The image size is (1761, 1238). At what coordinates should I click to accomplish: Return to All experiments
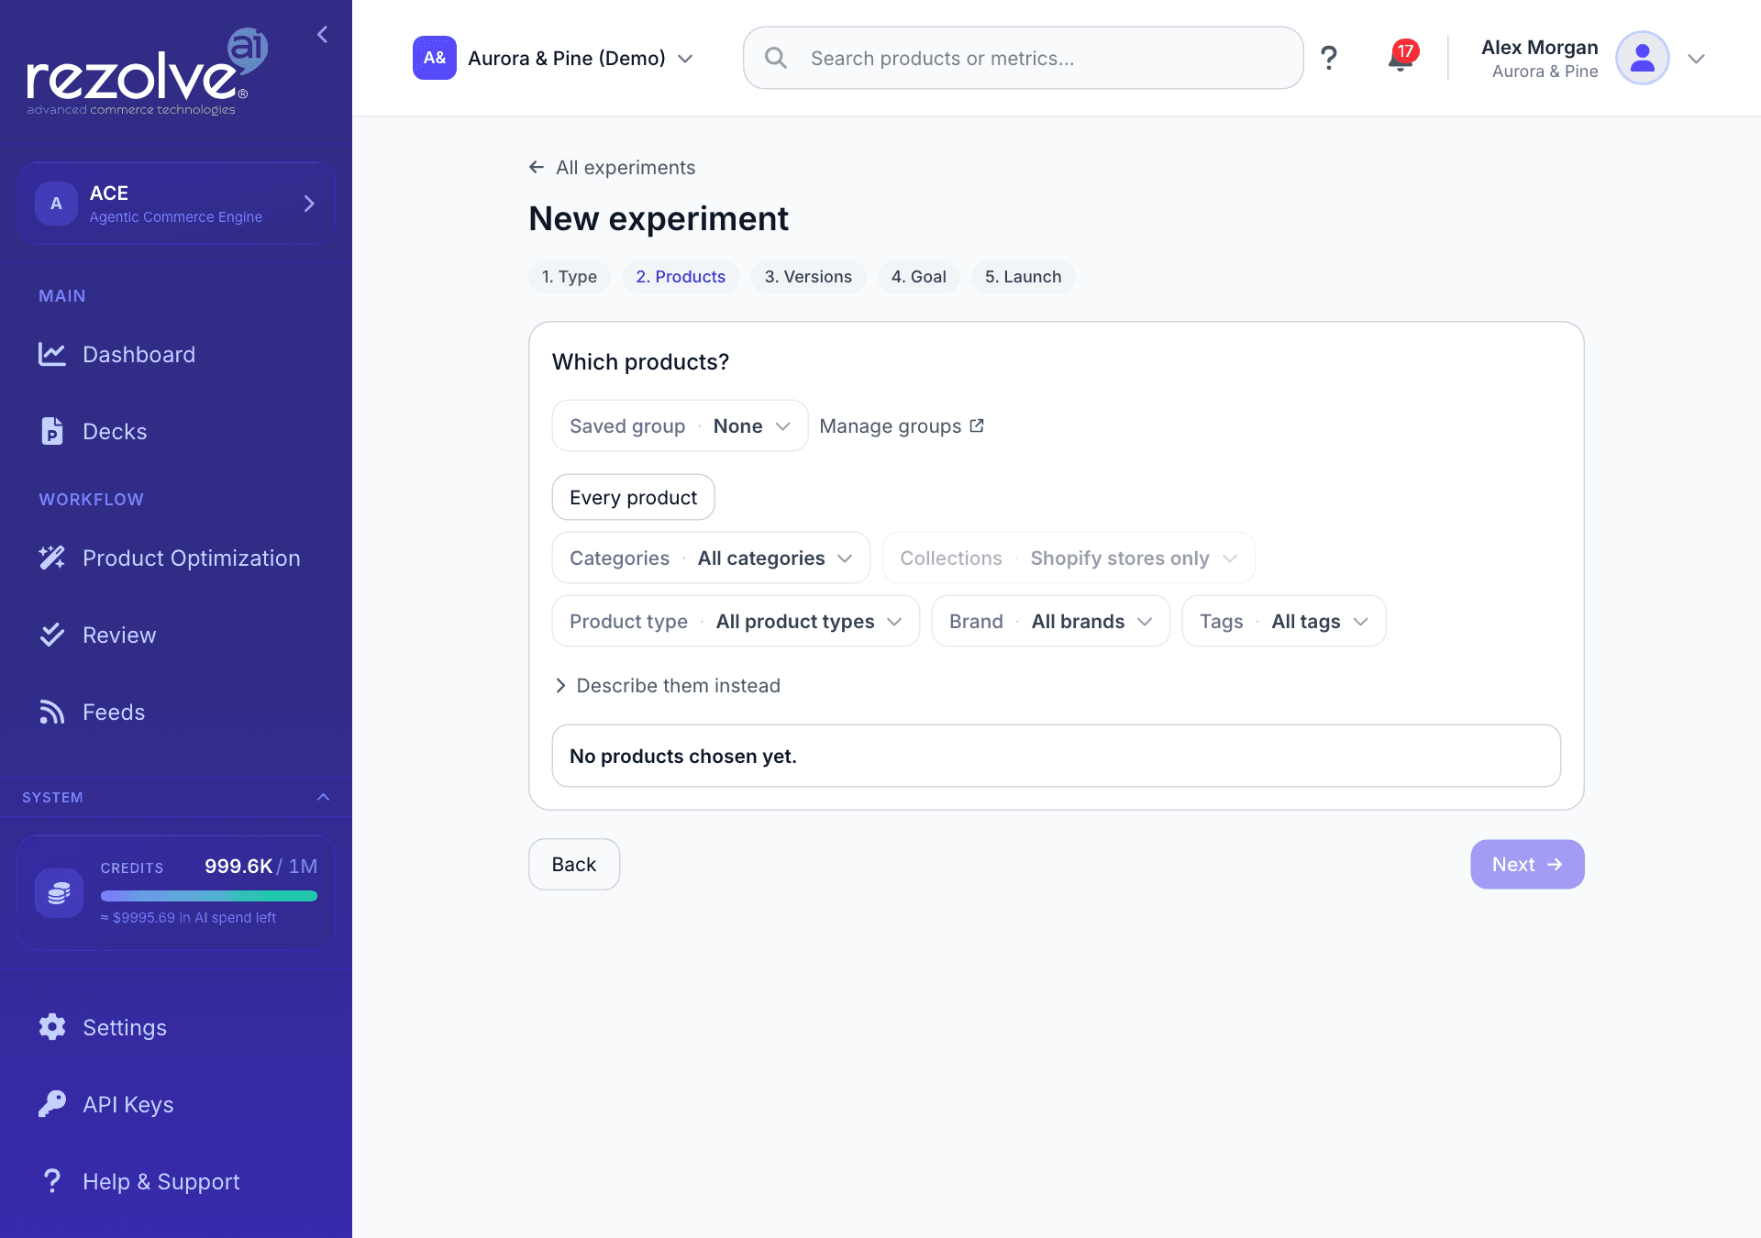pyautogui.click(x=613, y=168)
